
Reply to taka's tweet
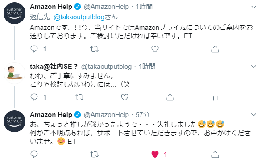[34, 97]
